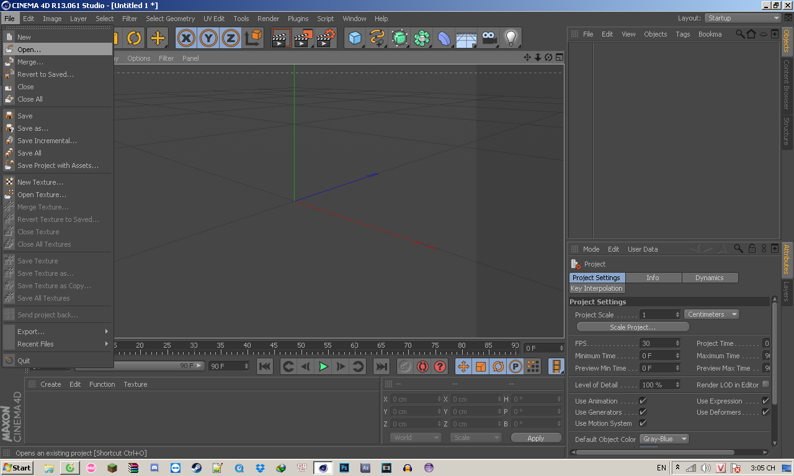
Task: Open the Edit Render Settings icon
Action: (326, 38)
